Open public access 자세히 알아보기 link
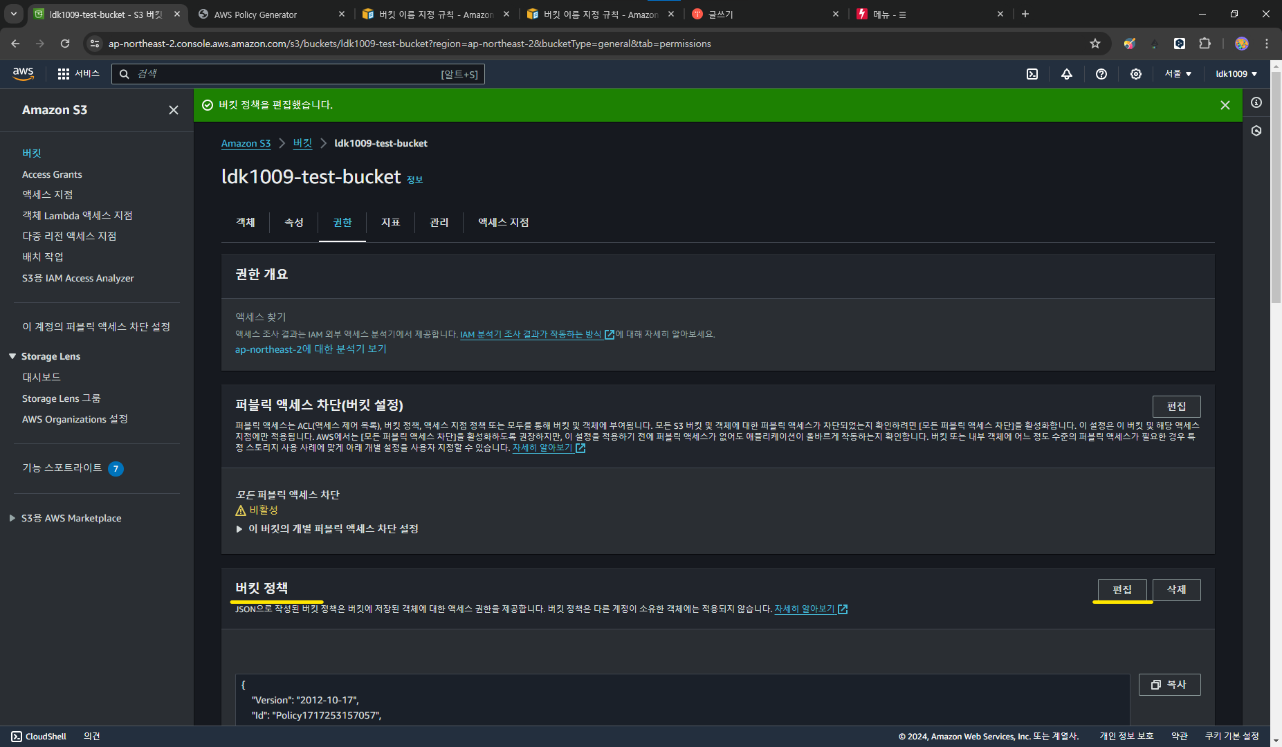Image resolution: width=1282 pixels, height=747 pixels. coord(549,448)
